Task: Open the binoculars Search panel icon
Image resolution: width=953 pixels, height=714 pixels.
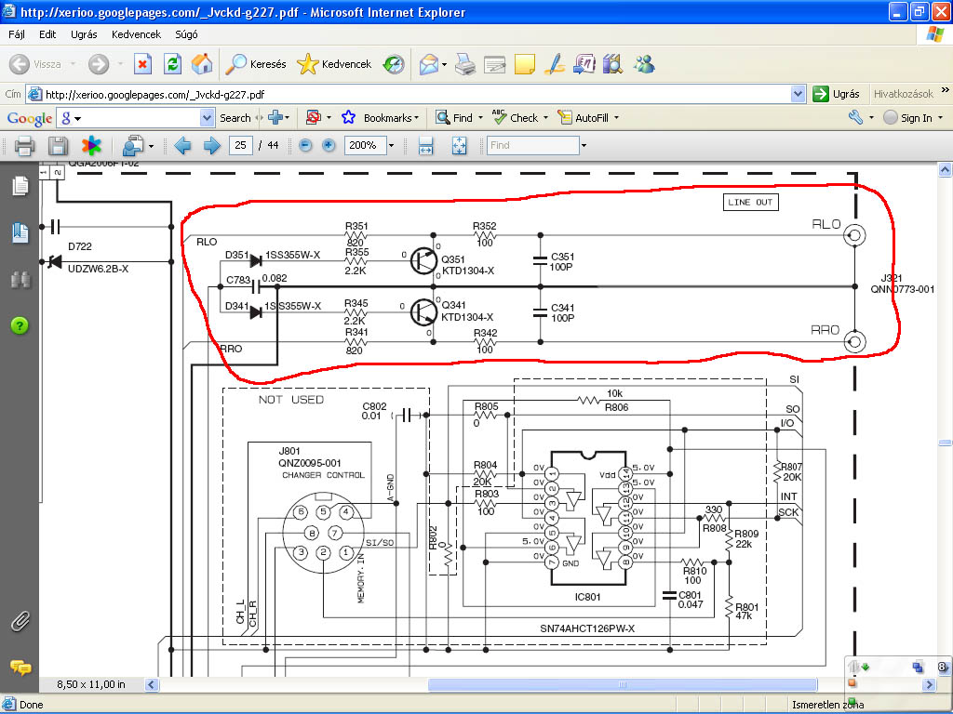Action: [x=20, y=279]
